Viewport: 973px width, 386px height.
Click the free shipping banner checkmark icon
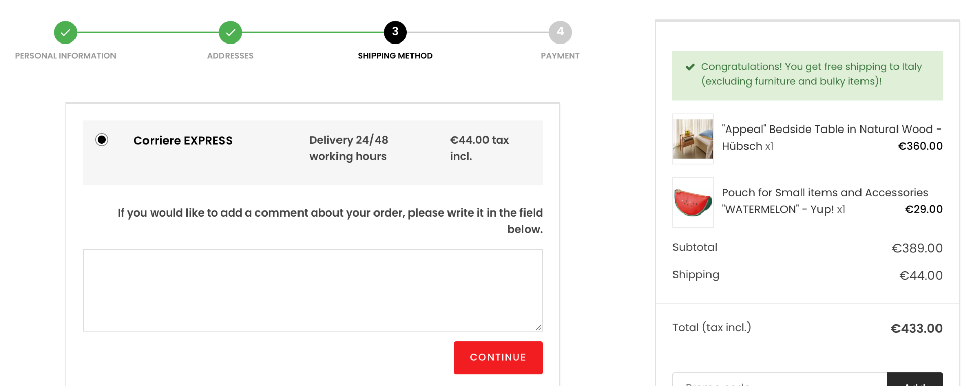(690, 67)
